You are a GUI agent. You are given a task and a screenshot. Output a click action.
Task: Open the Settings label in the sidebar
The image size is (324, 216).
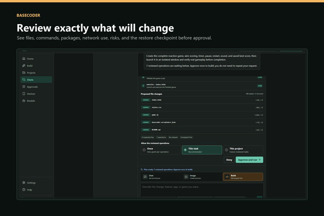31,183
